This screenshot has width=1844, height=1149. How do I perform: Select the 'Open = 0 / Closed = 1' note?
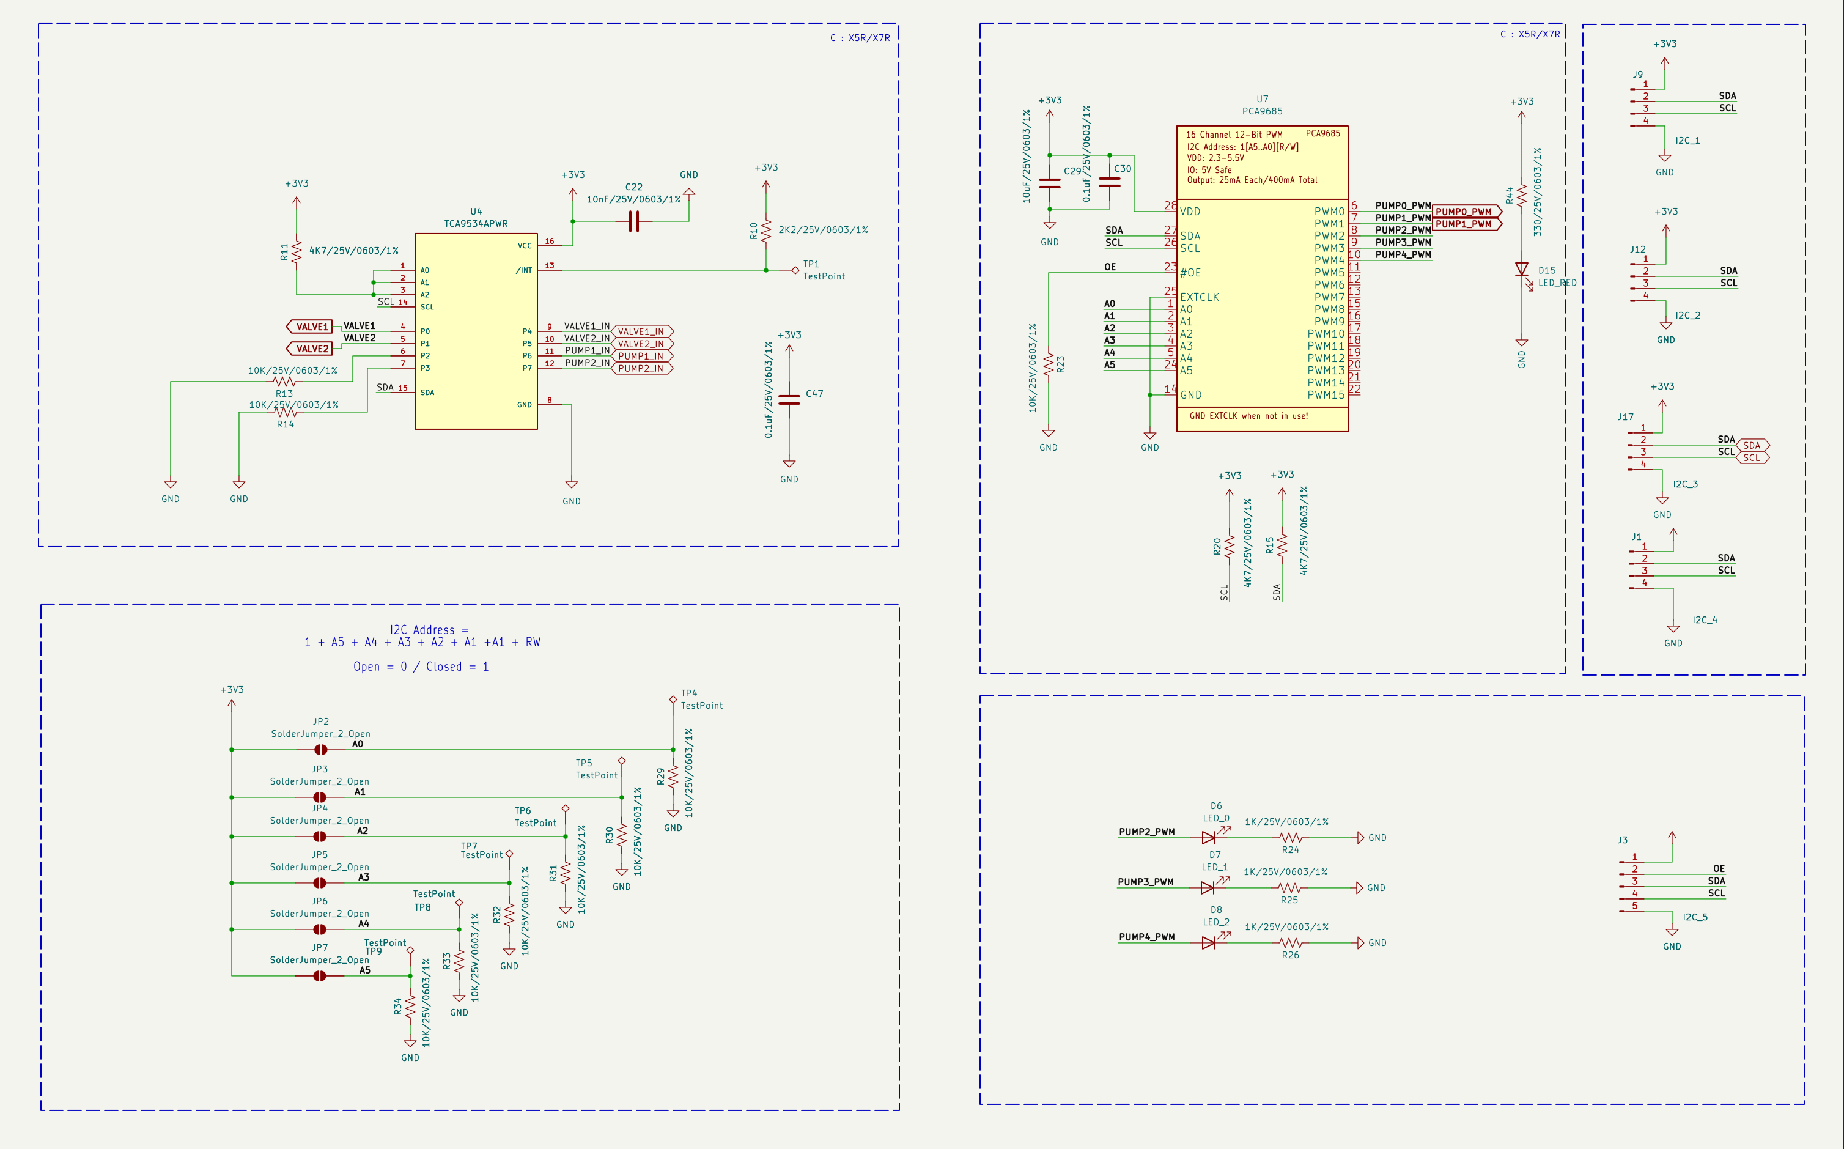click(x=421, y=667)
